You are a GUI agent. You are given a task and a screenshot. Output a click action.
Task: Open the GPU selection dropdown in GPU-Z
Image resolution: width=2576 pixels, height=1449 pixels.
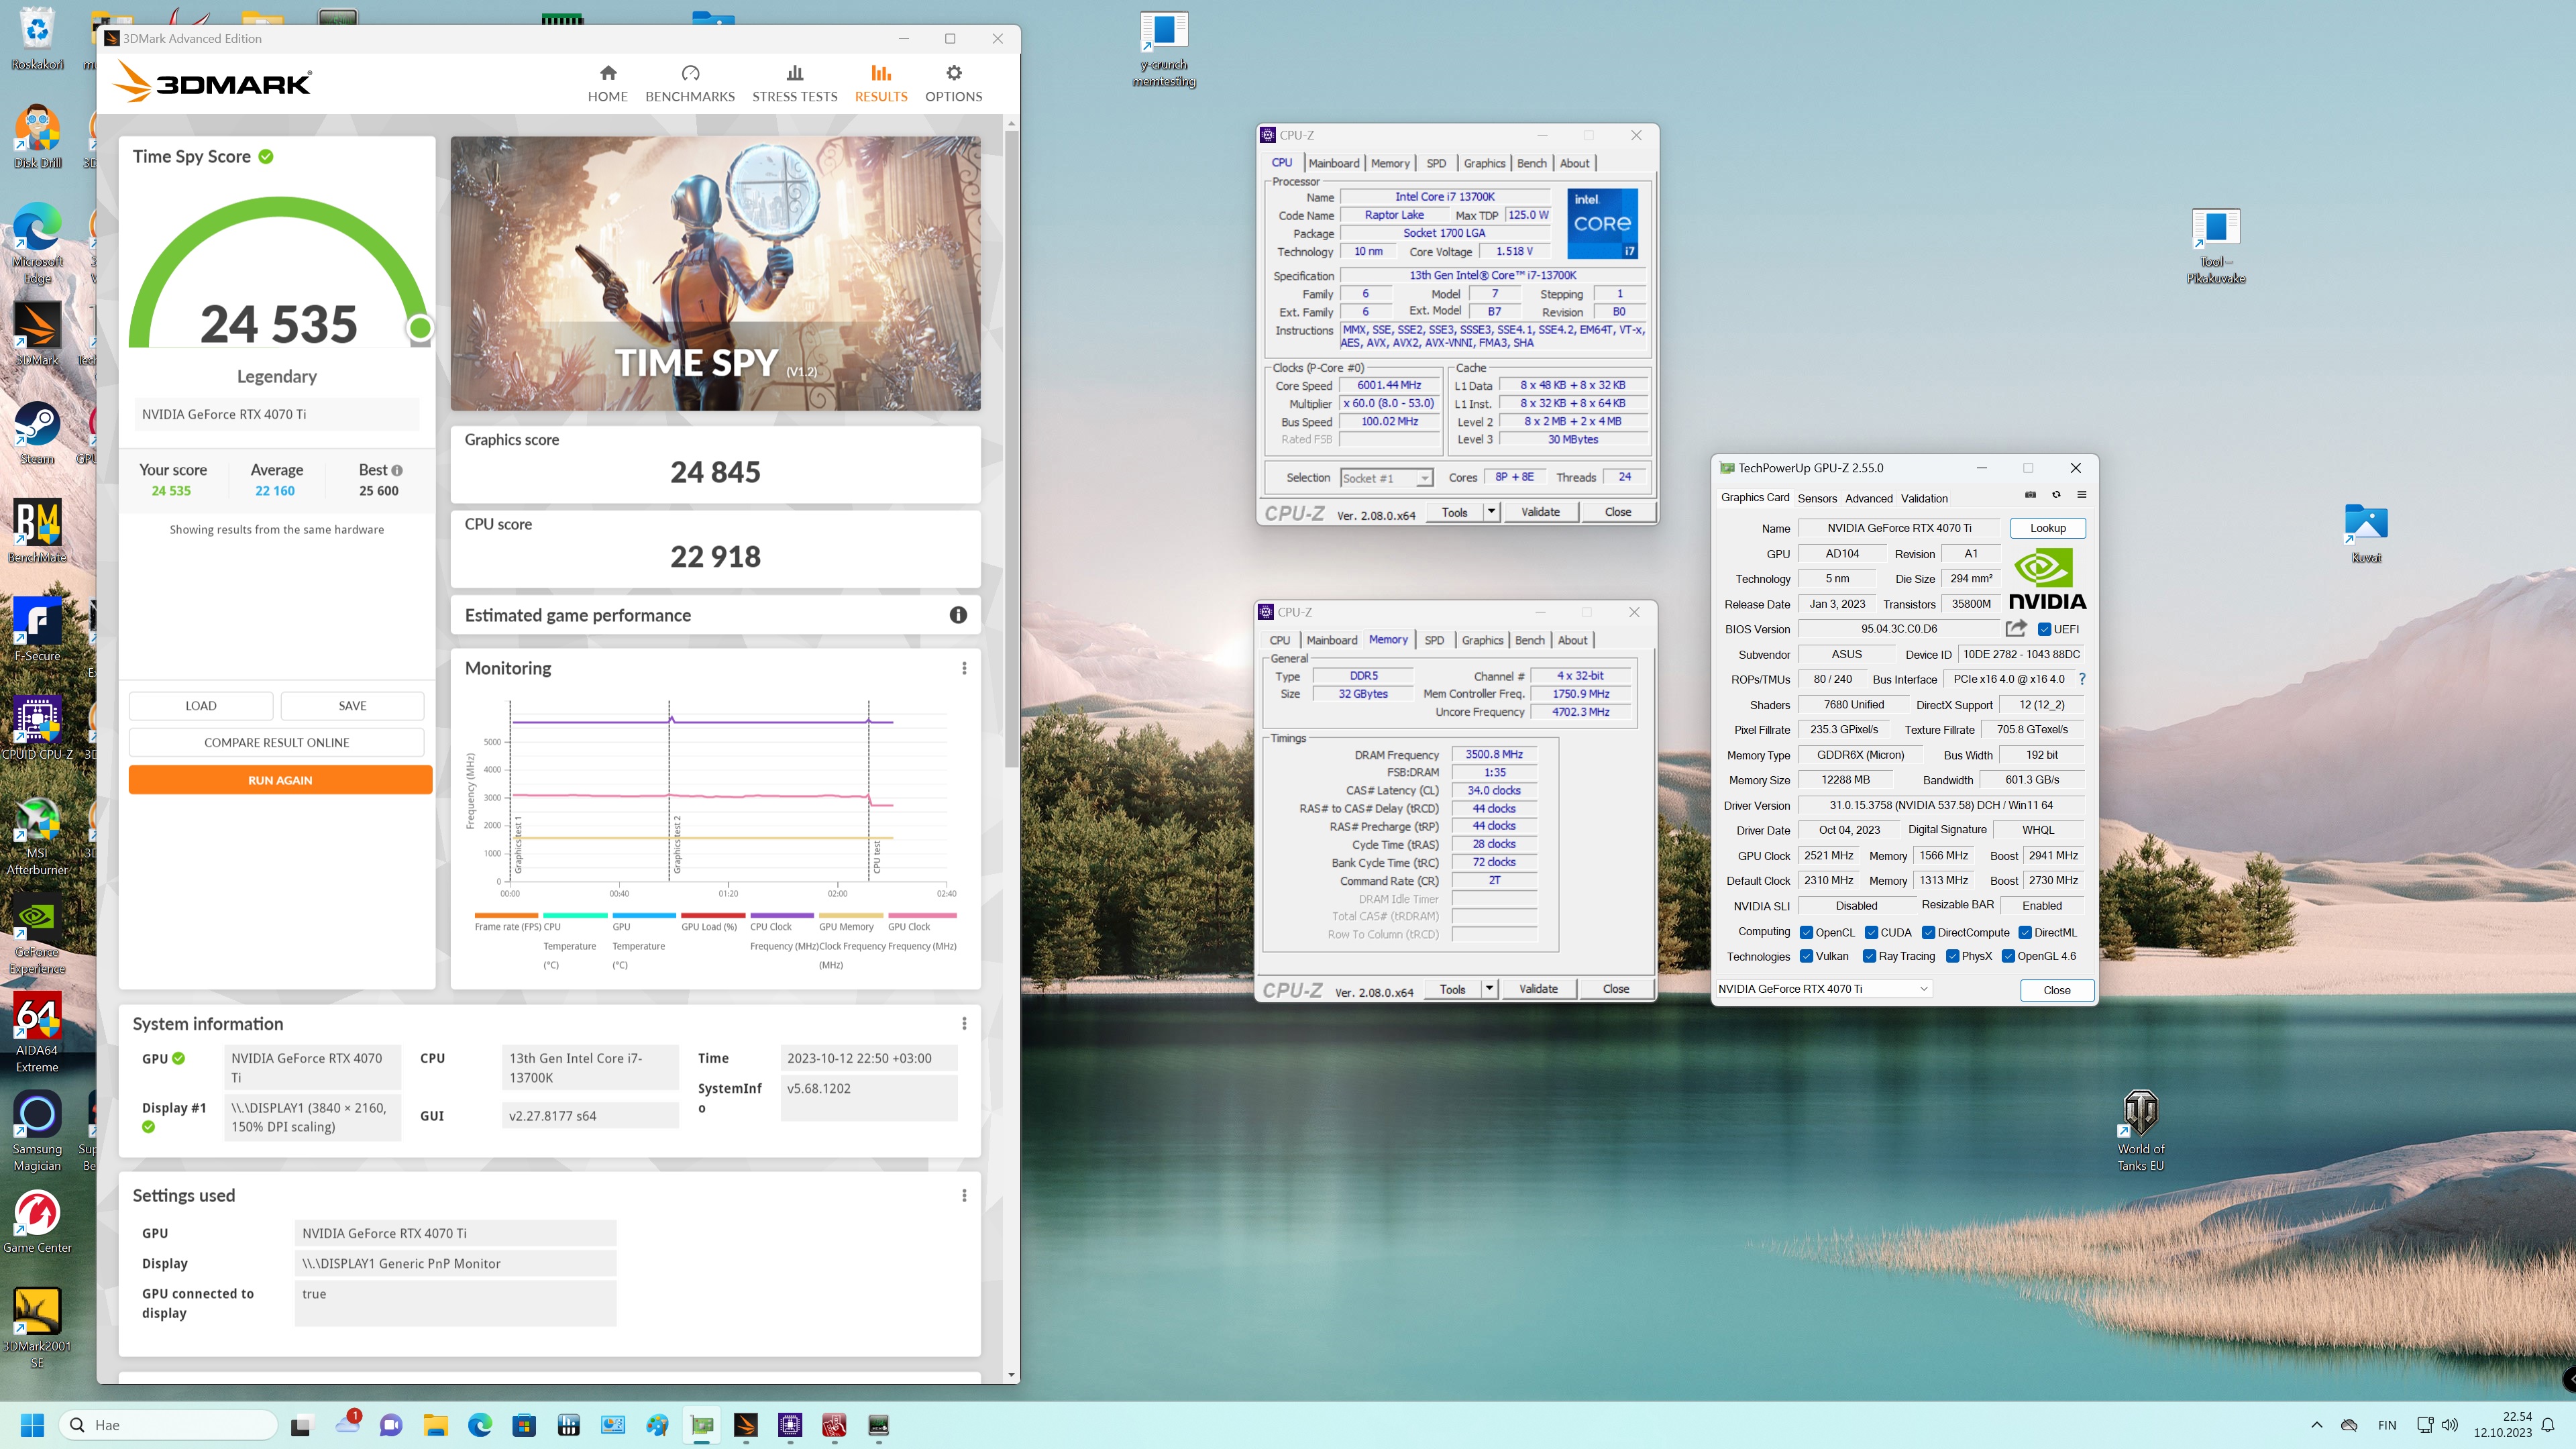1824,988
